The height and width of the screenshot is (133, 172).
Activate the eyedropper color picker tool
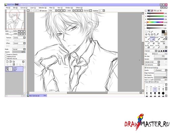point(157,34)
